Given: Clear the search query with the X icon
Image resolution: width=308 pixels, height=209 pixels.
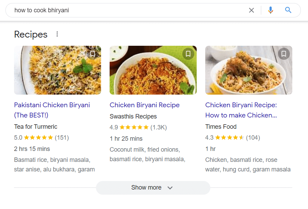Looking at the screenshot, I should (x=251, y=10).
